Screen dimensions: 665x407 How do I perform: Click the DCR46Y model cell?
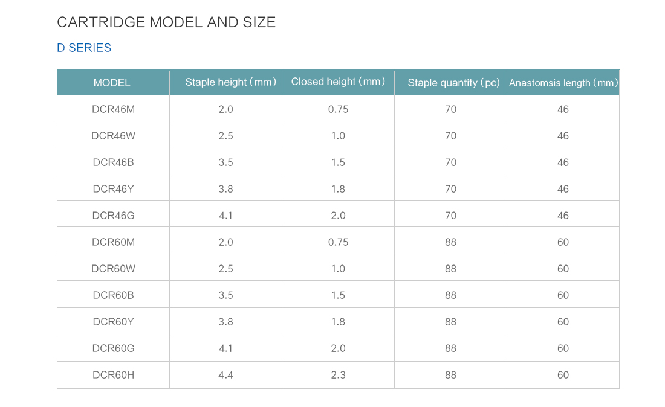(113, 189)
